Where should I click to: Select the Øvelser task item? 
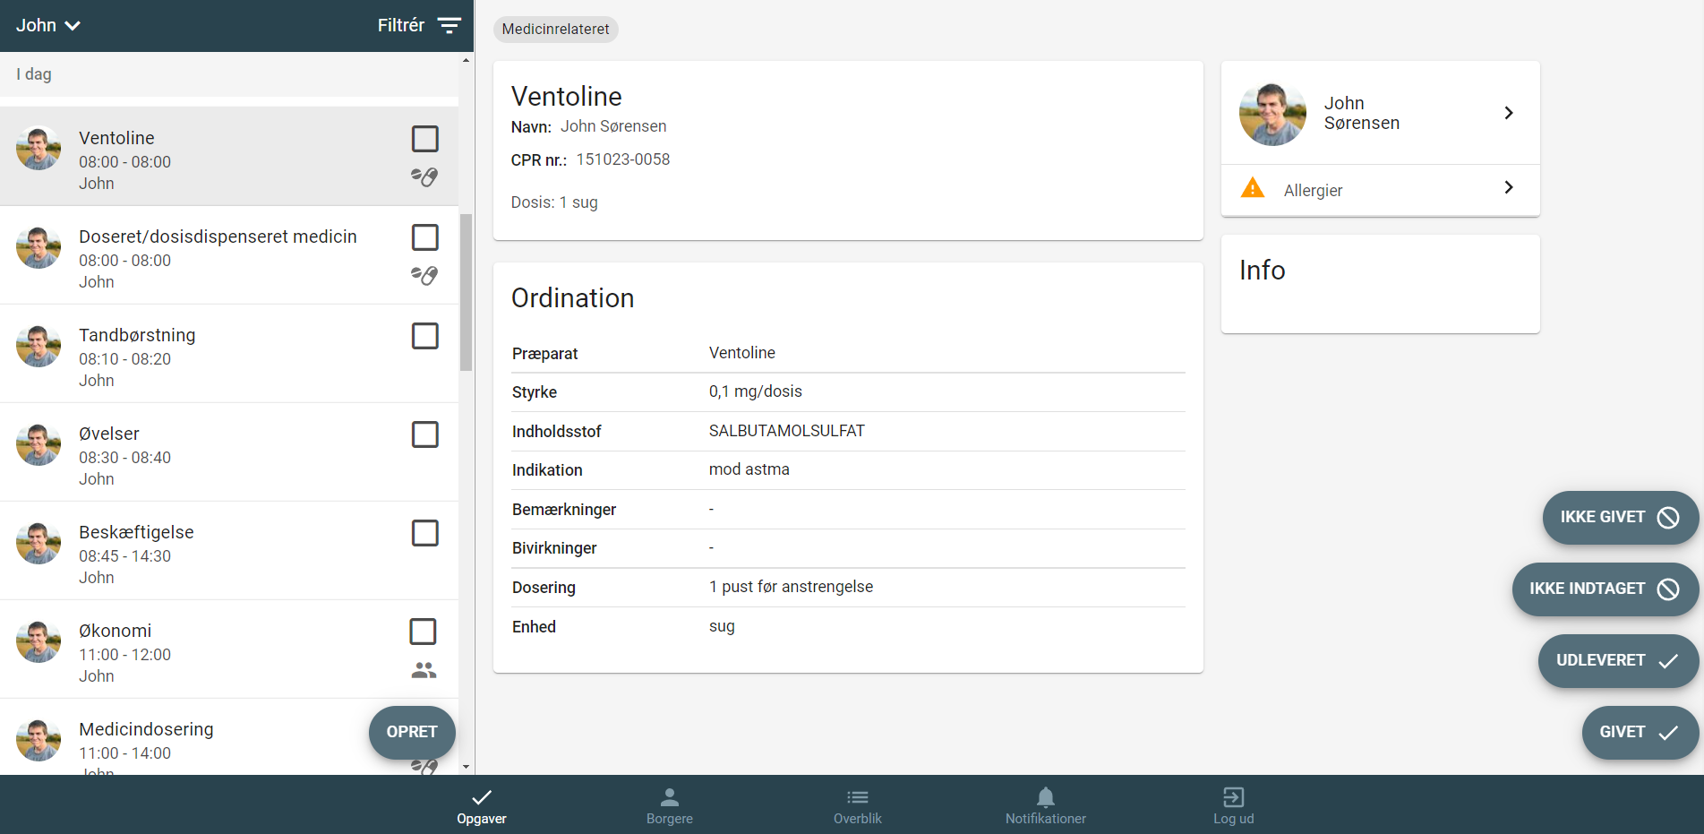coord(229,452)
